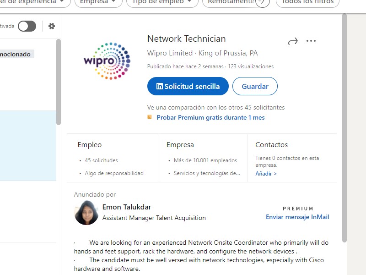This screenshot has width=366, height=275.
Task: Click the filter carousel next arrow
Action: tap(262, 2)
